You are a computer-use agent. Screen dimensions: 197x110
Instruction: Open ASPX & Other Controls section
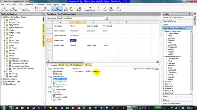pyautogui.click(x=177, y=104)
